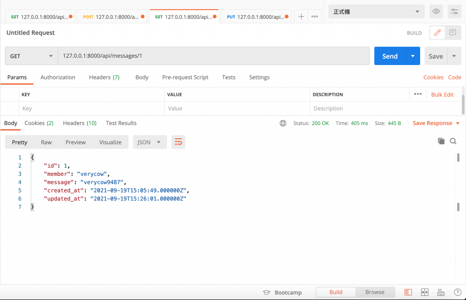The image size is (466, 300).
Task: Select the Raw view
Action: (46, 142)
